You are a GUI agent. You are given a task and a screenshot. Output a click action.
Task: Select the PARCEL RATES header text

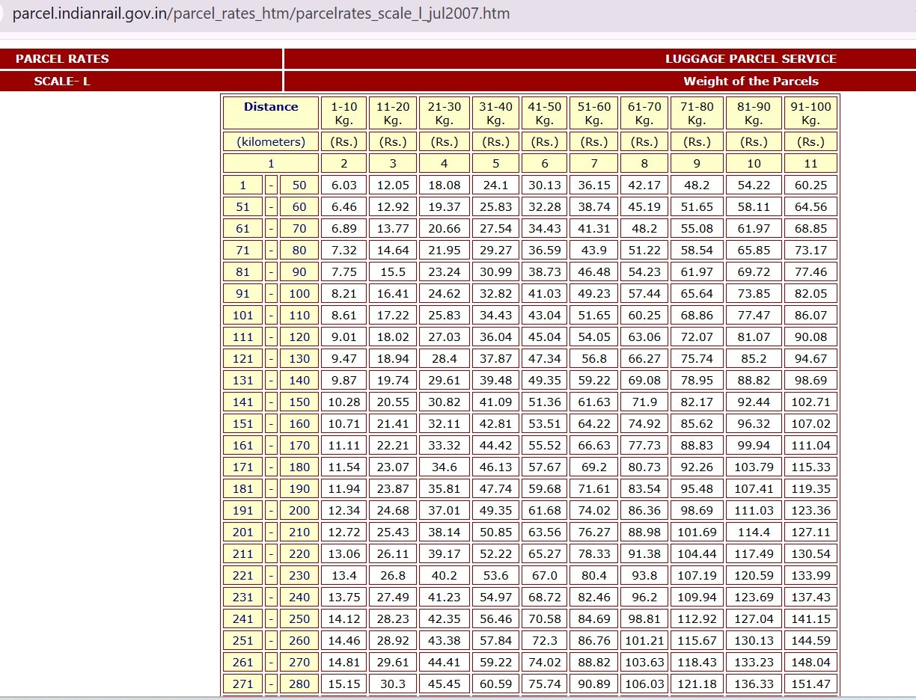click(62, 58)
